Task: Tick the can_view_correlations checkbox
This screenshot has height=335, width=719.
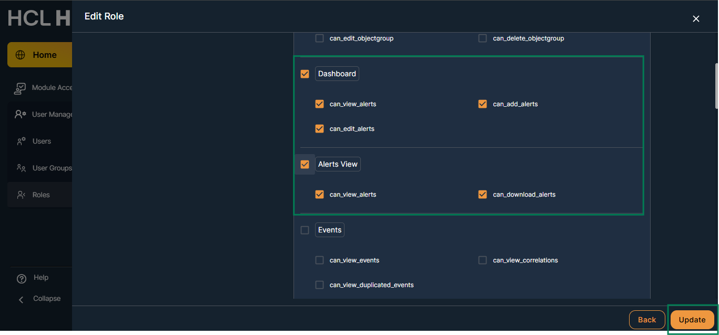Action: coord(482,260)
